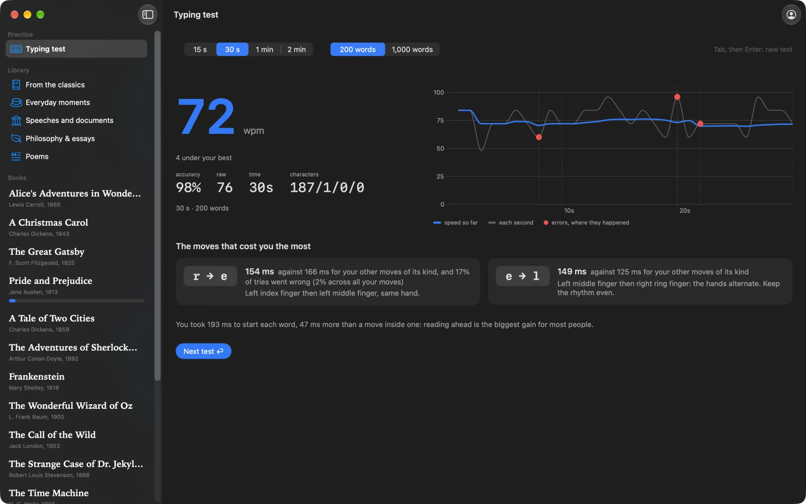Click the sidebar vertical scrollbar
This screenshot has width=806, height=504.
(x=158, y=206)
